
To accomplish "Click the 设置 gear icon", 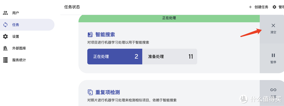I will [x=6, y=36].
